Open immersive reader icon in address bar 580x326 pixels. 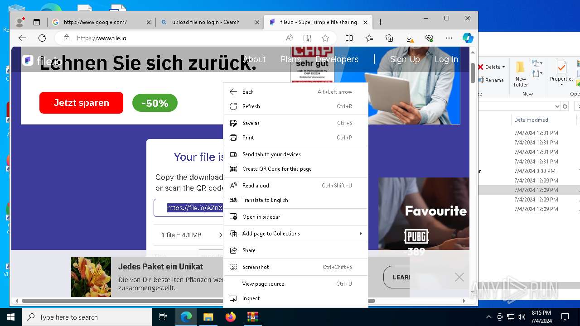tap(307, 38)
